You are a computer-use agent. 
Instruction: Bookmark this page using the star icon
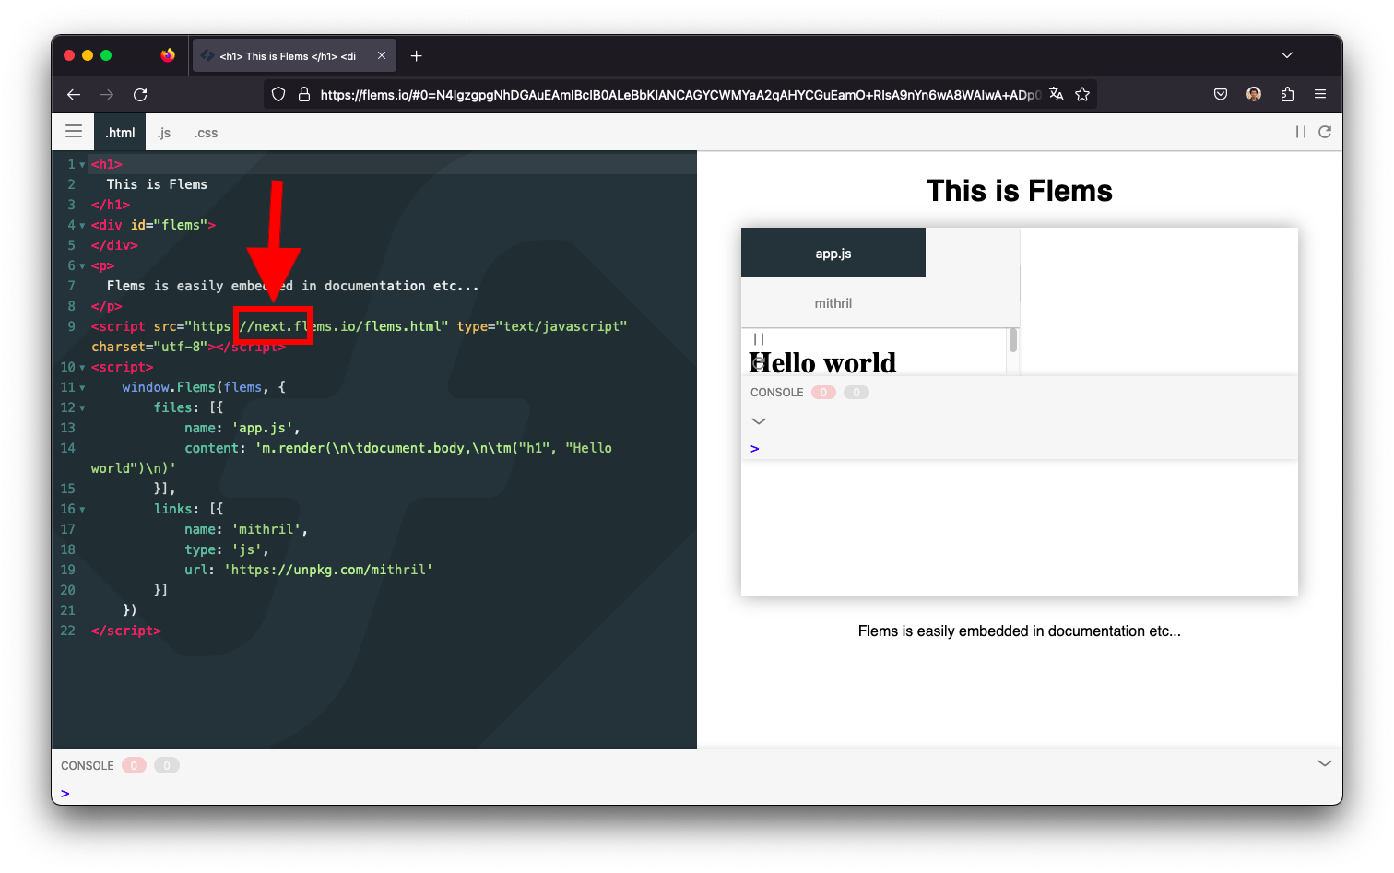coord(1082,93)
